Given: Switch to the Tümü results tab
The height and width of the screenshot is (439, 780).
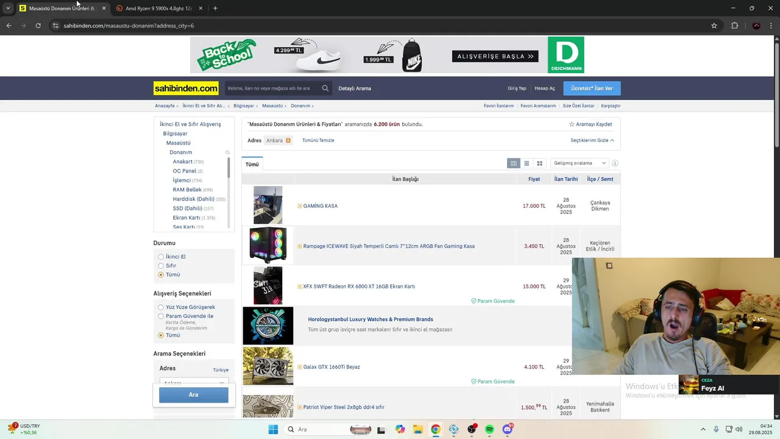Looking at the screenshot, I should click(252, 165).
